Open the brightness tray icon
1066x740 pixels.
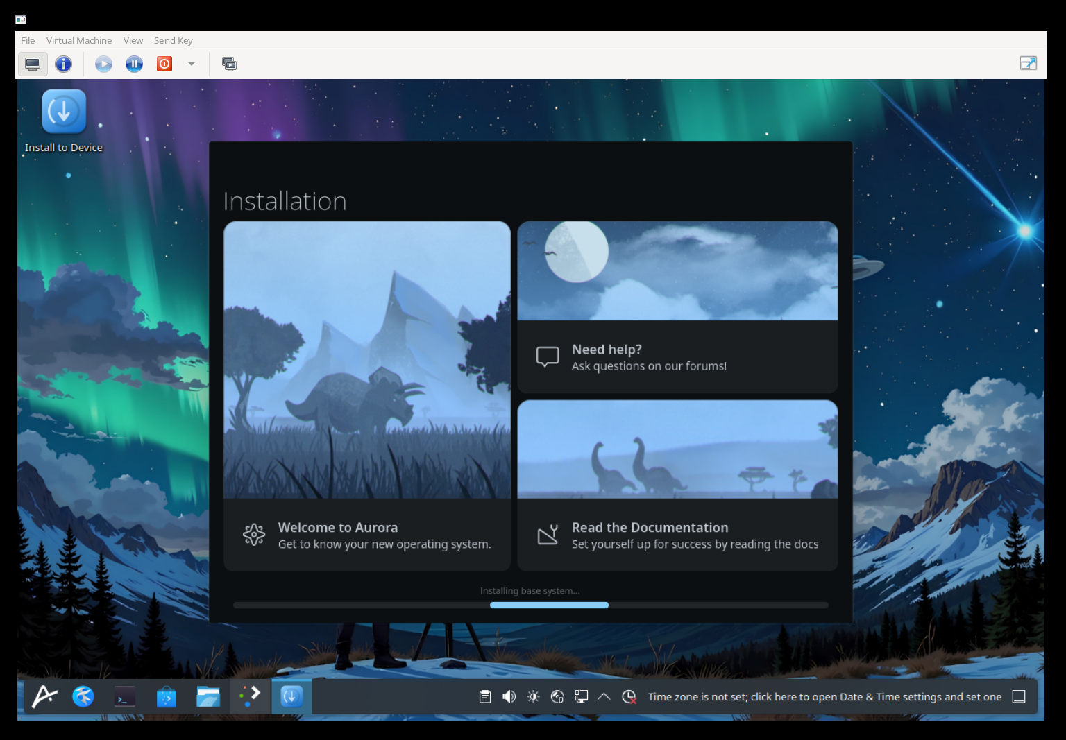point(533,697)
